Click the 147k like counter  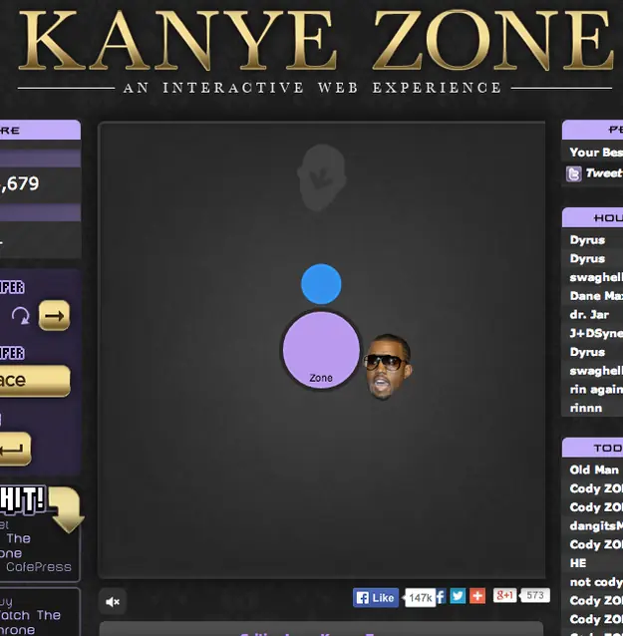click(x=420, y=598)
